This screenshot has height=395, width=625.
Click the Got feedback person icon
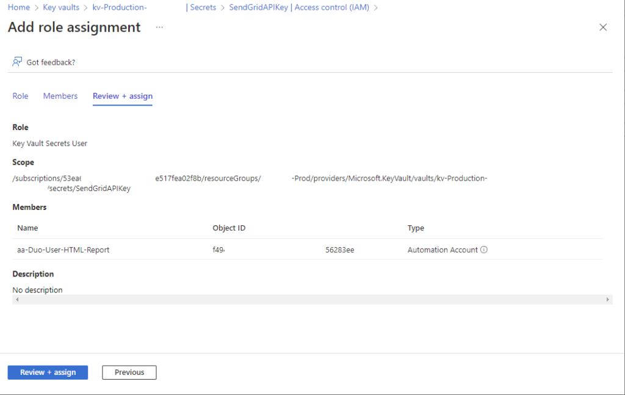17,62
